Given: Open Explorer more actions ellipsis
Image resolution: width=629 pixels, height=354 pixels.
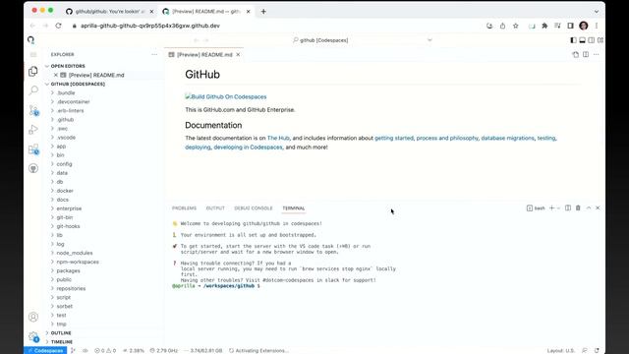Looking at the screenshot, I should pyautogui.click(x=154, y=54).
